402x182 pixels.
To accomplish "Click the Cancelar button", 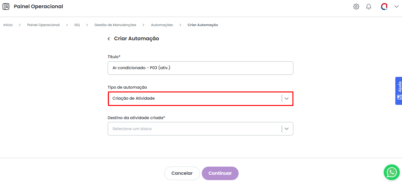I will pyautogui.click(x=182, y=173).
